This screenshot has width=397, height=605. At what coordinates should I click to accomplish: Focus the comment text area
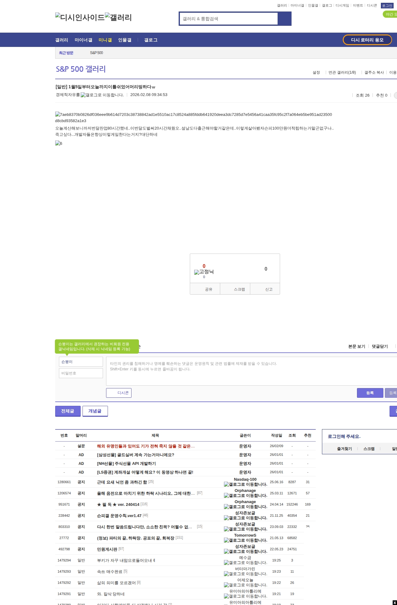(x=252, y=371)
